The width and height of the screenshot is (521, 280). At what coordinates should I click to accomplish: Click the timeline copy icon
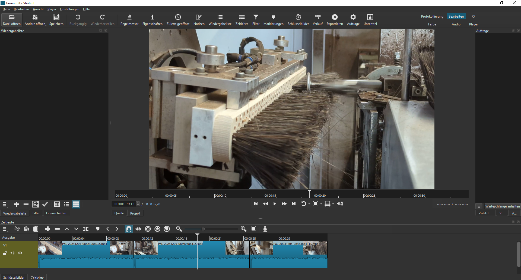coord(26,229)
